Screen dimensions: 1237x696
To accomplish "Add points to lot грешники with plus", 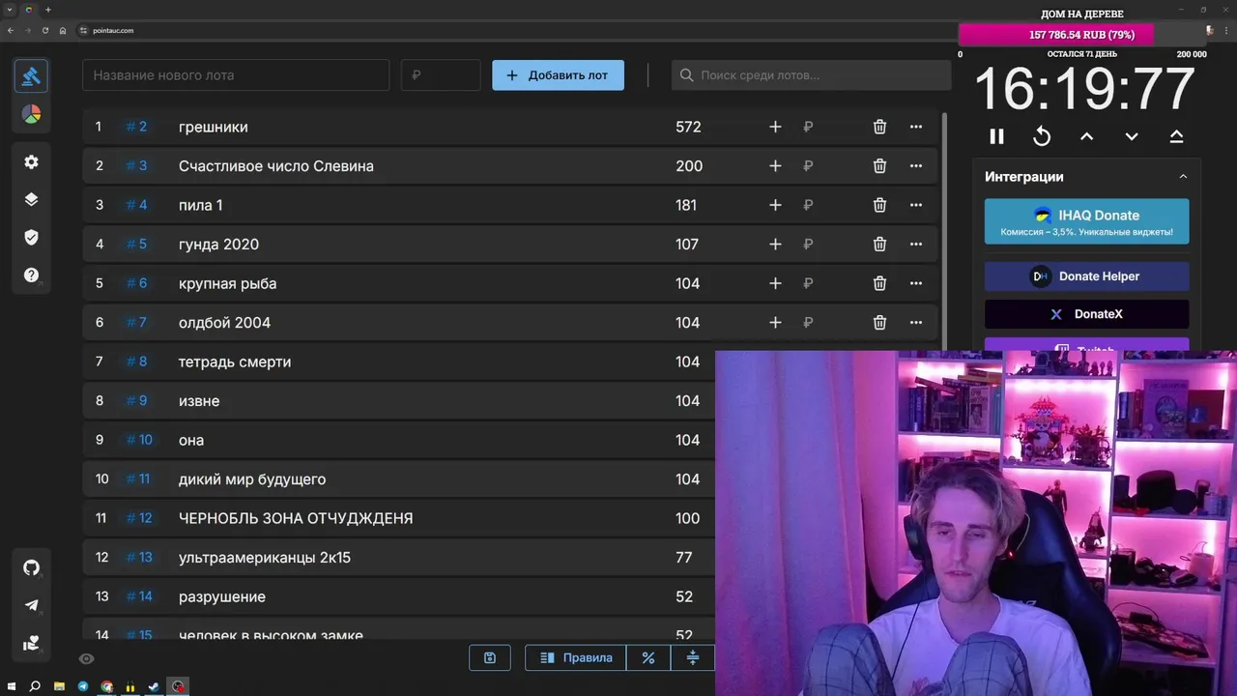I will tap(775, 127).
